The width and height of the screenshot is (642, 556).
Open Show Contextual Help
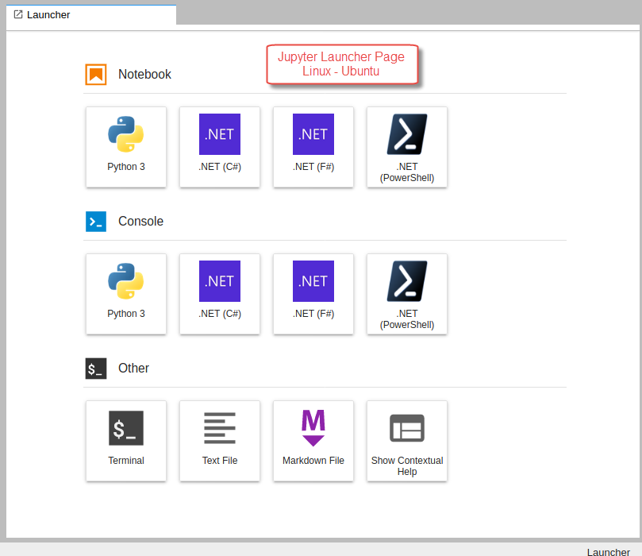coord(407,441)
